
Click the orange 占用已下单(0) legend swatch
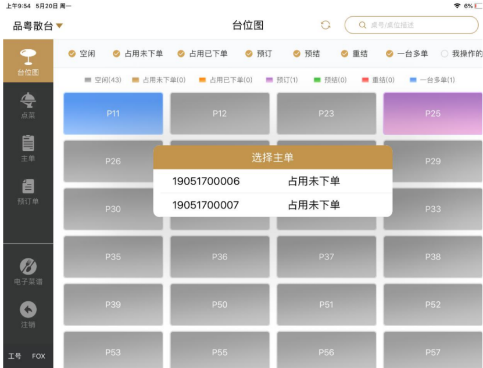(x=202, y=80)
